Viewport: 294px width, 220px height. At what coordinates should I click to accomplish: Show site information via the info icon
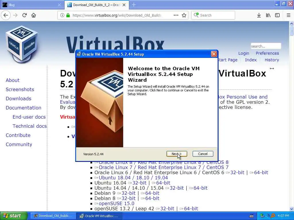click(x=62, y=15)
